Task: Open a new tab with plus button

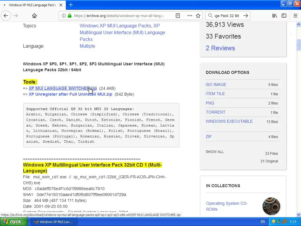Action: [71, 5]
